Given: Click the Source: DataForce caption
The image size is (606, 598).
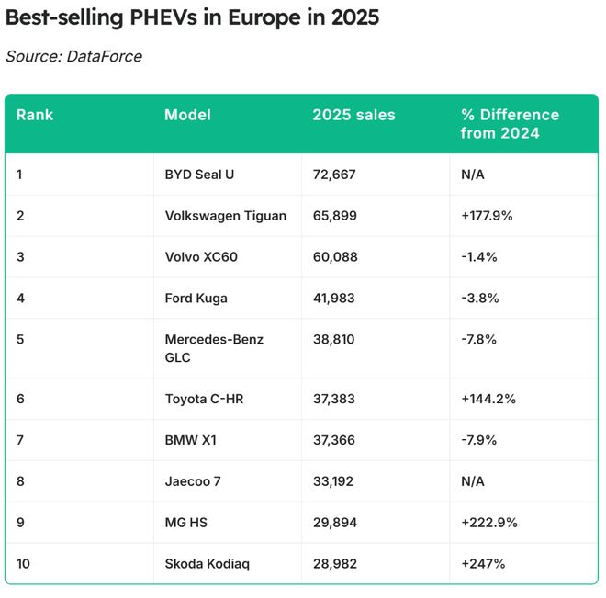Looking at the screenshot, I should pos(73,57).
